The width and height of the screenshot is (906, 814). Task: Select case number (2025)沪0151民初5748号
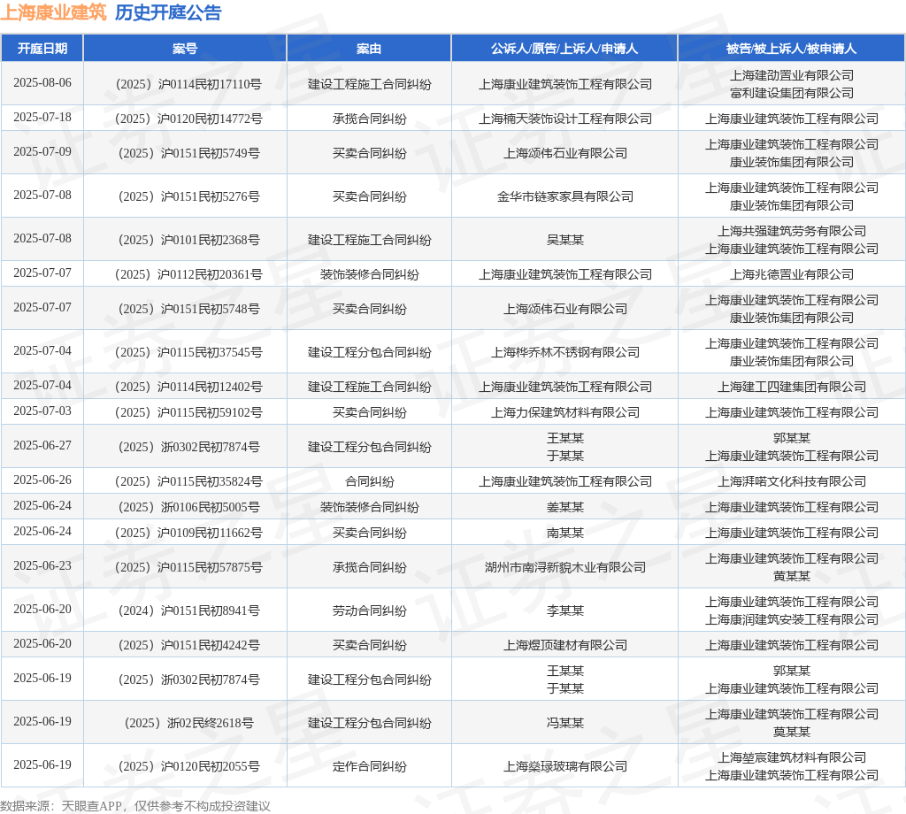188,309
